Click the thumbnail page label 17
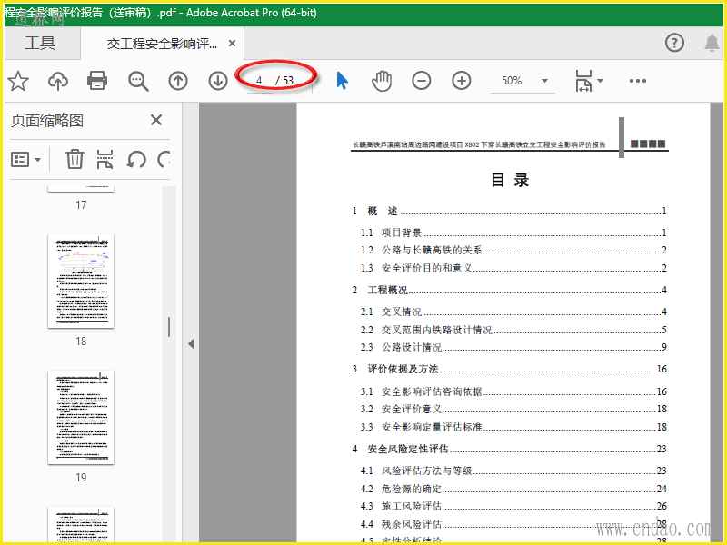The height and width of the screenshot is (545, 727). tap(81, 205)
